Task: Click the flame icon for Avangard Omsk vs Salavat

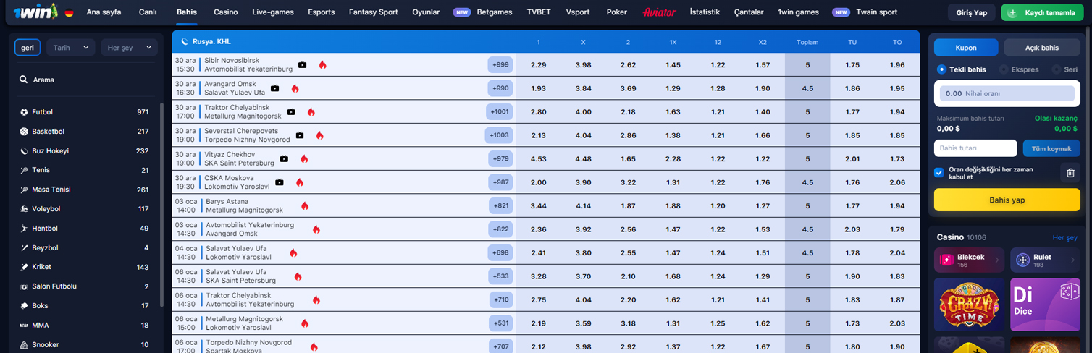Action: pyautogui.click(x=295, y=88)
